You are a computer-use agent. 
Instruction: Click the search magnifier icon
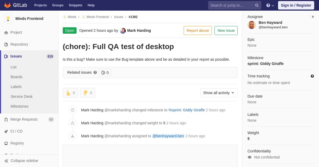click(x=257, y=5)
